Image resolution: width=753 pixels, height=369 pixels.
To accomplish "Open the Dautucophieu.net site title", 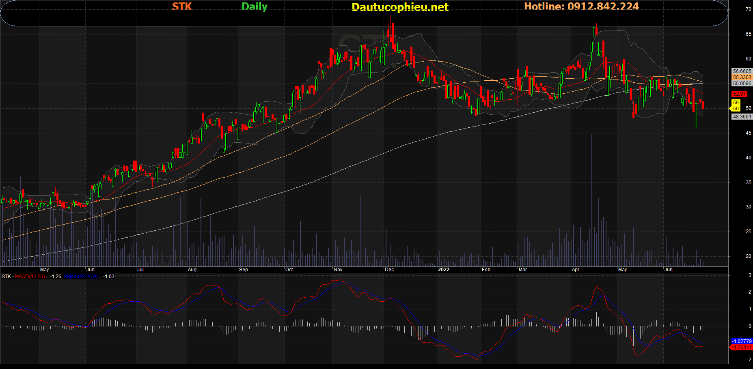I will tap(400, 7).
